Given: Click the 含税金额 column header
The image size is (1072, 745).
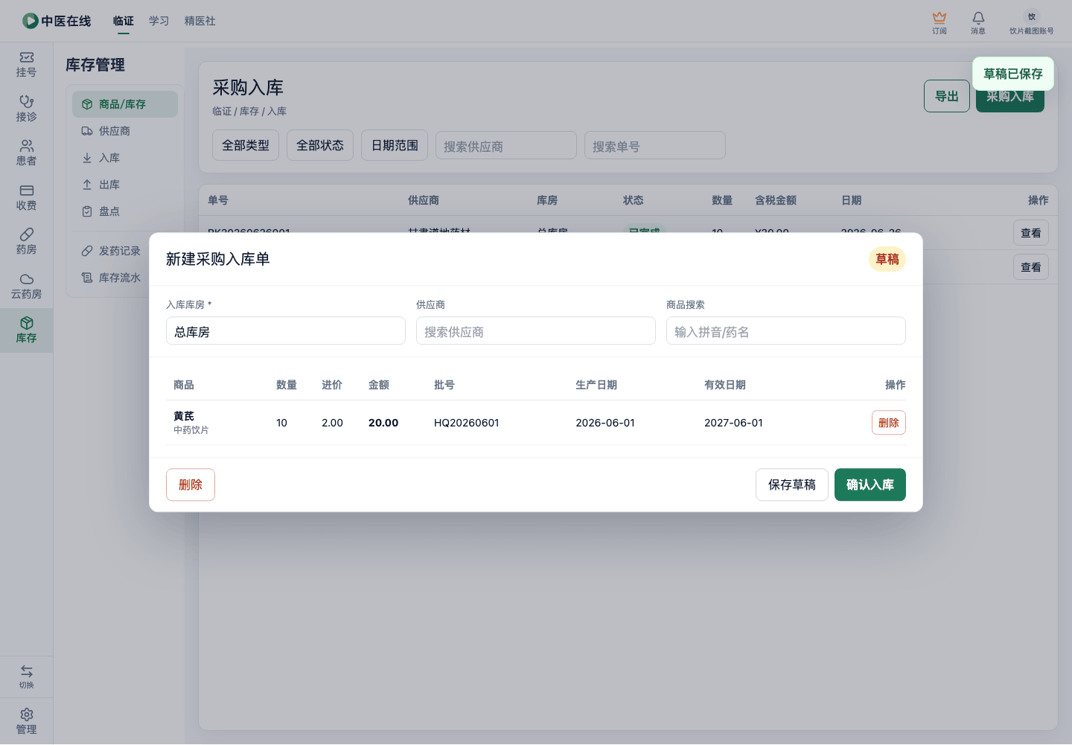Looking at the screenshot, I should pos(776,200).
